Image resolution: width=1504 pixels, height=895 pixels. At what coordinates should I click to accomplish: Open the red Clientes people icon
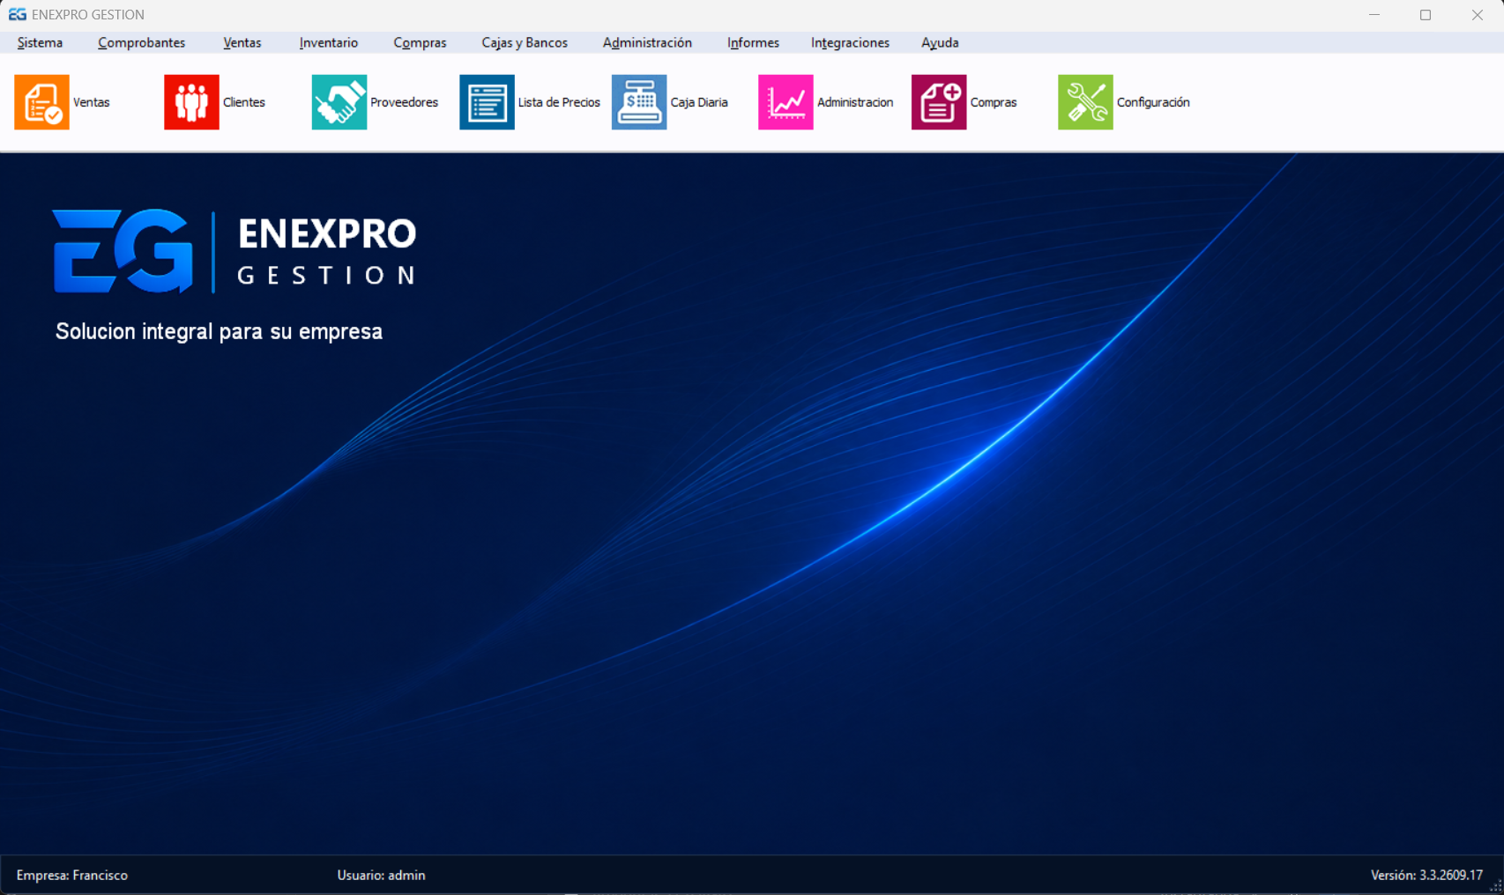tap(191, 102)
